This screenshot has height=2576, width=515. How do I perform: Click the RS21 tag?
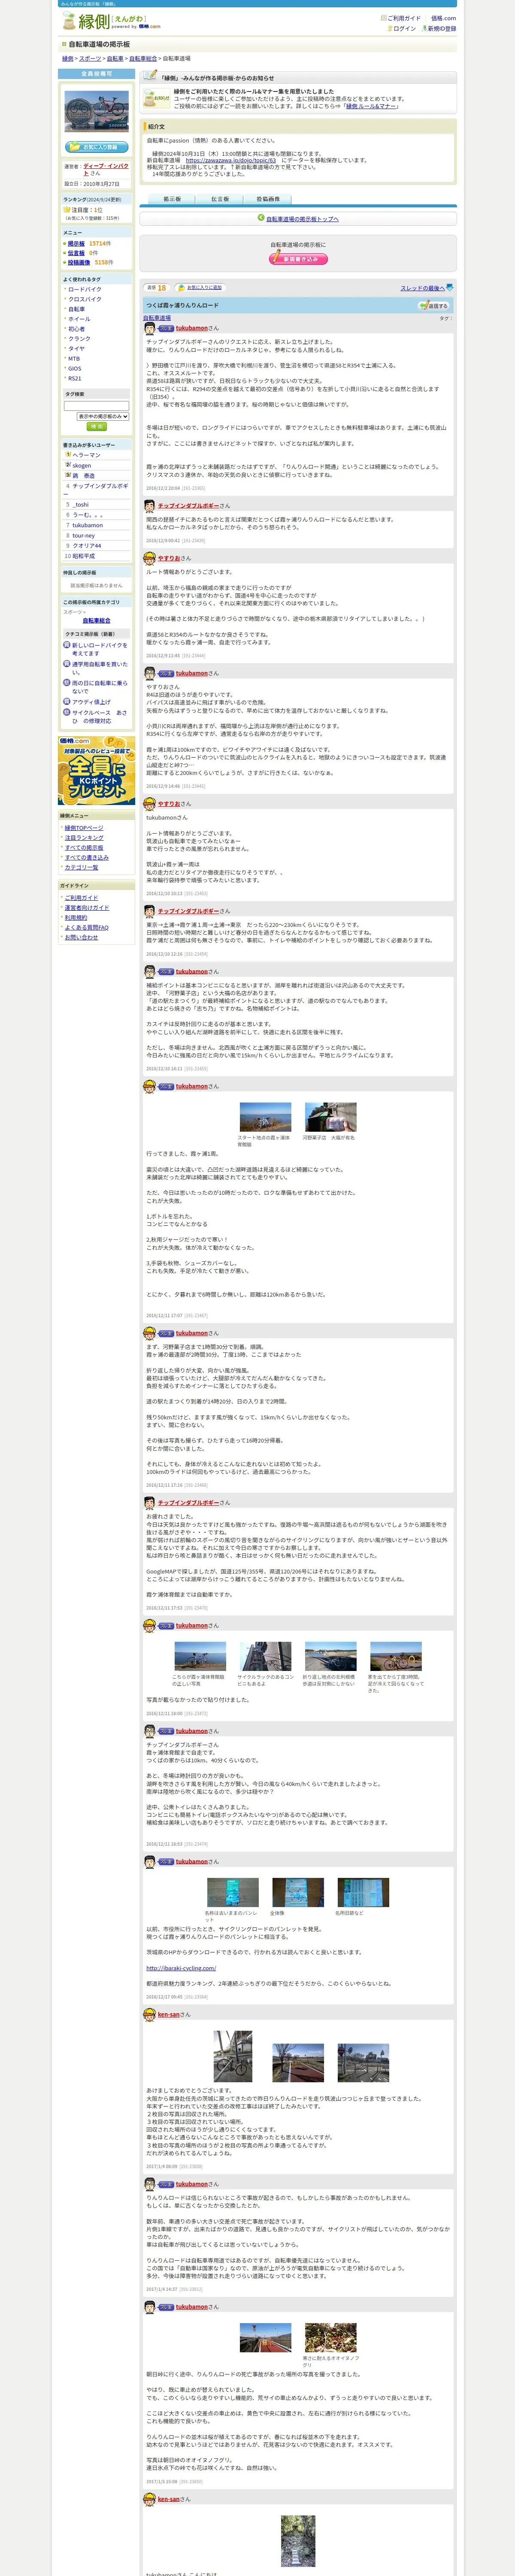(75, 379)
